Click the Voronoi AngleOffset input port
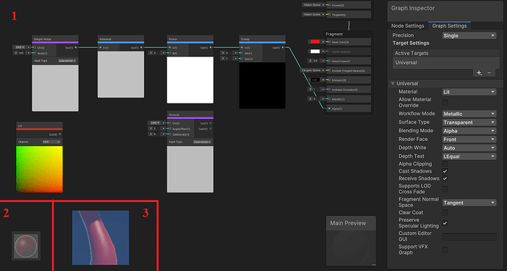This screenshot has height=271, width=507. click(170, 129)
